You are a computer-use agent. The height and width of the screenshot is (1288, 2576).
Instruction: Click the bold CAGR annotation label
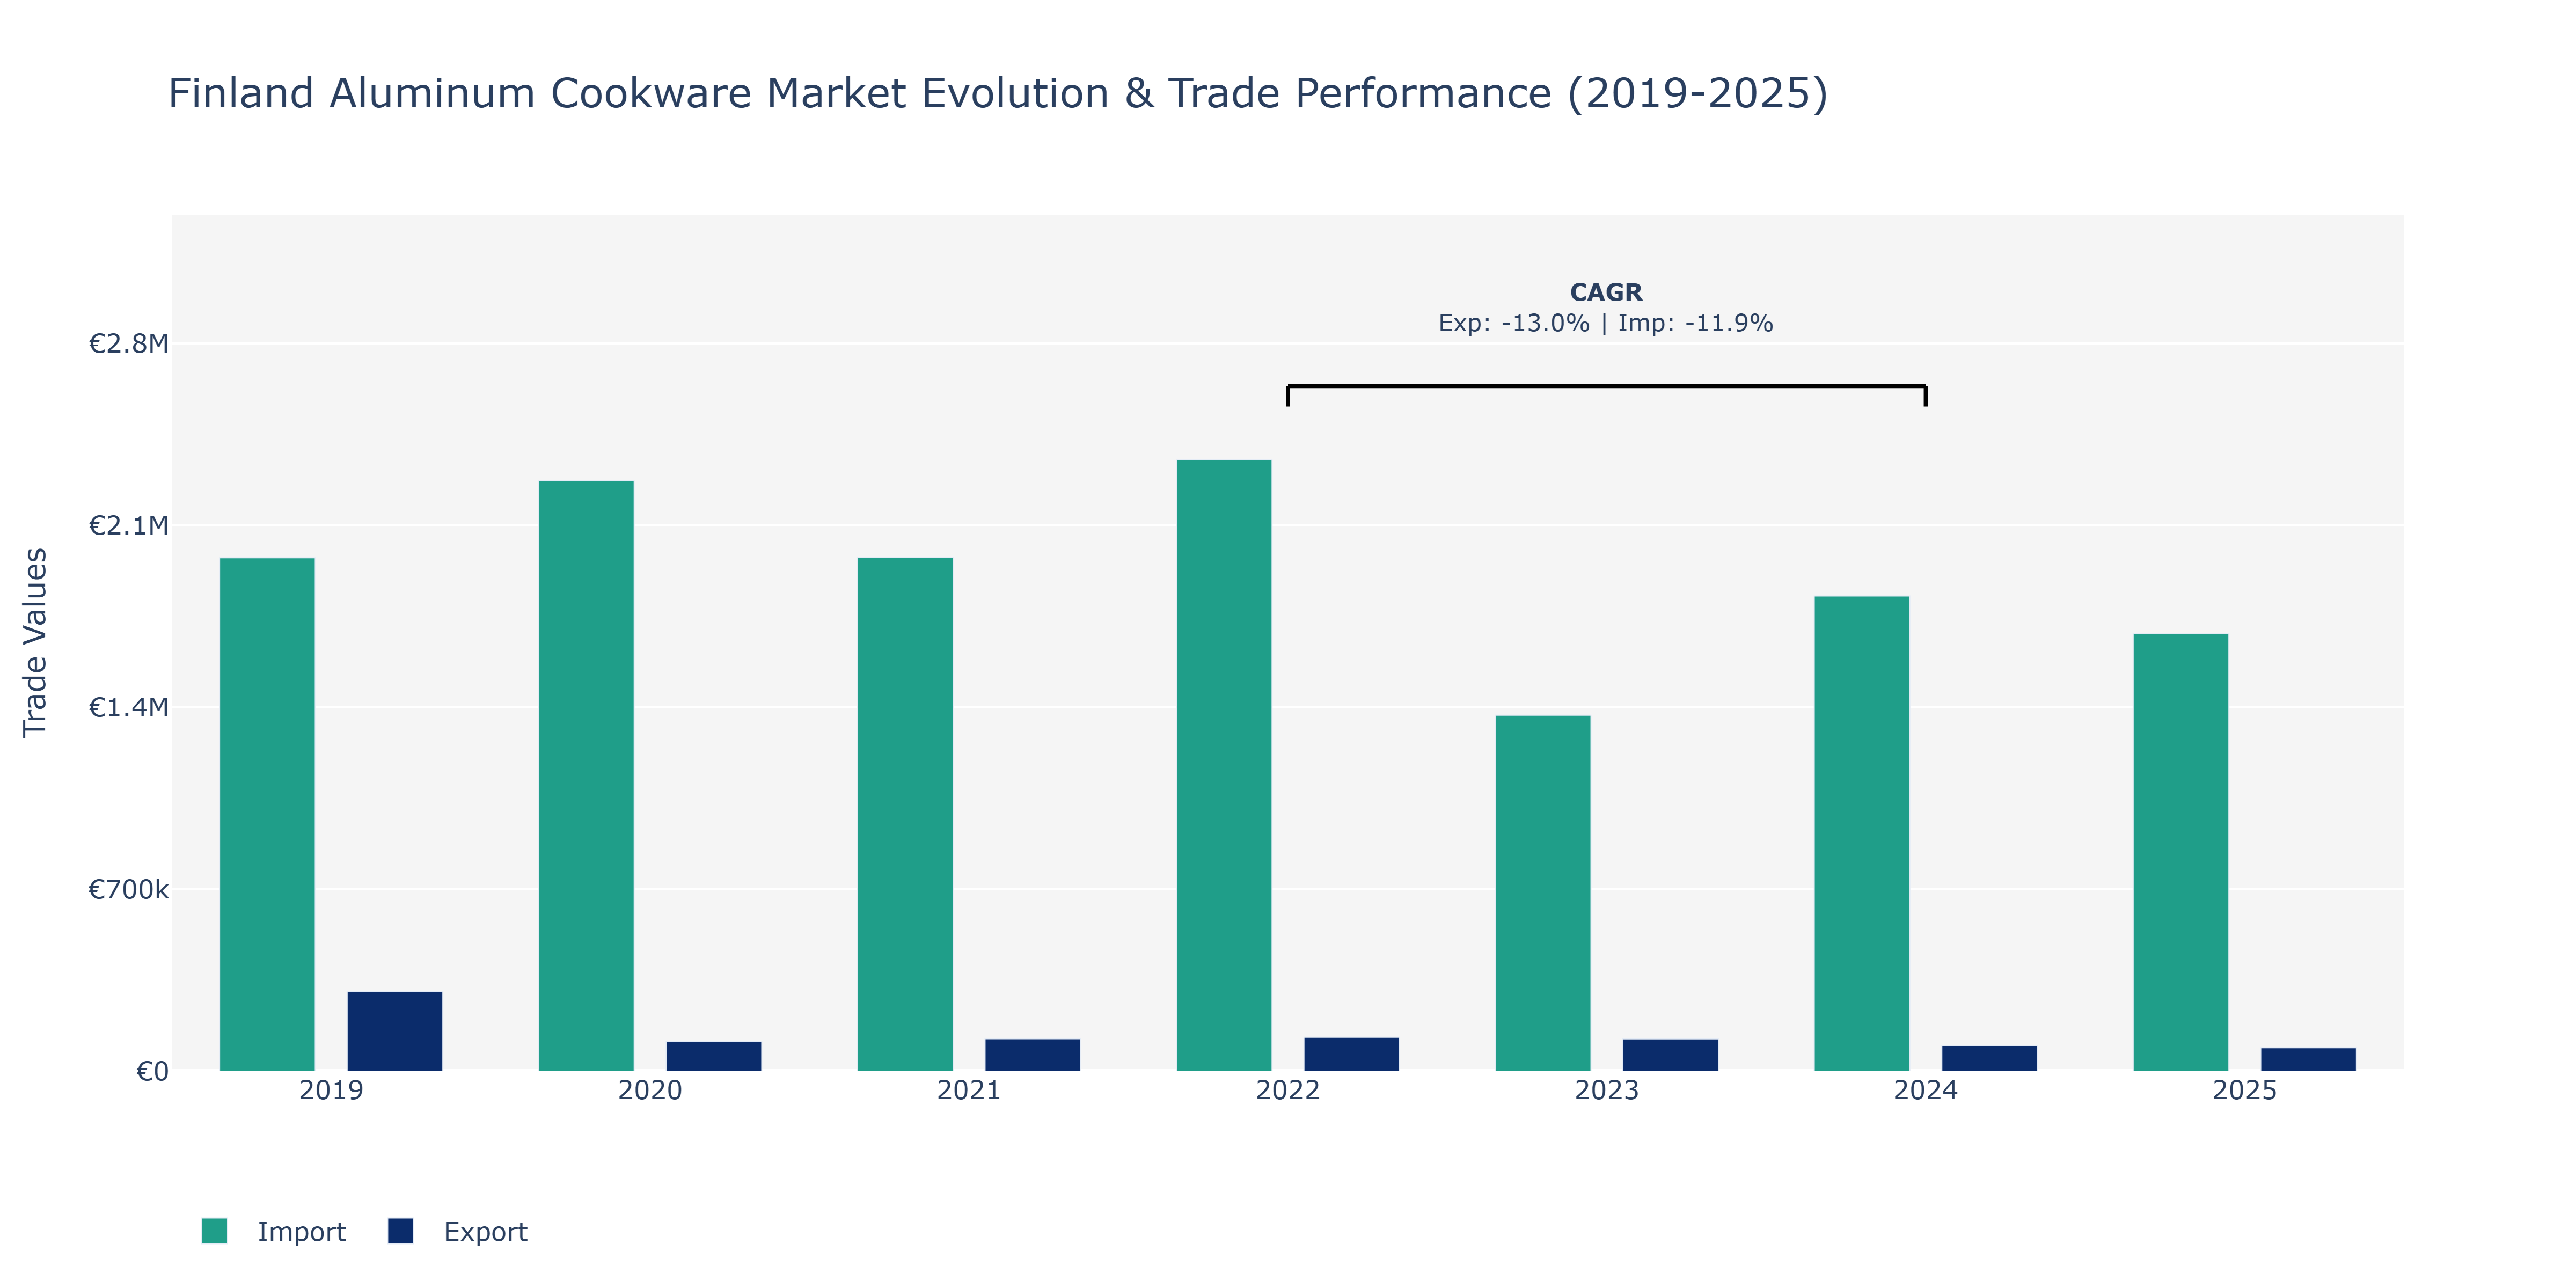point(1606,292)
